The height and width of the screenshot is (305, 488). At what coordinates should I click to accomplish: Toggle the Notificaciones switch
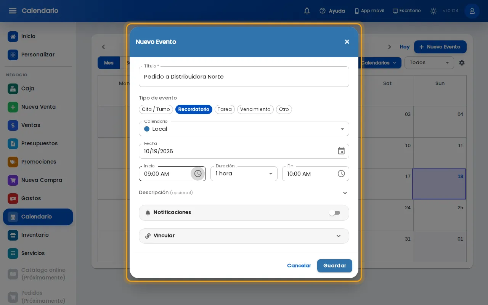335,213
